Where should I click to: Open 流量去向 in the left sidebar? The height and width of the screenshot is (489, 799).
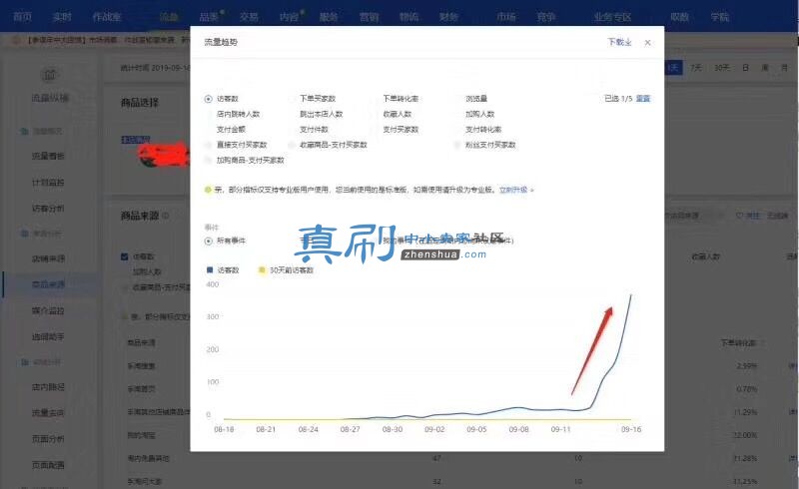[x=48, y=412]
